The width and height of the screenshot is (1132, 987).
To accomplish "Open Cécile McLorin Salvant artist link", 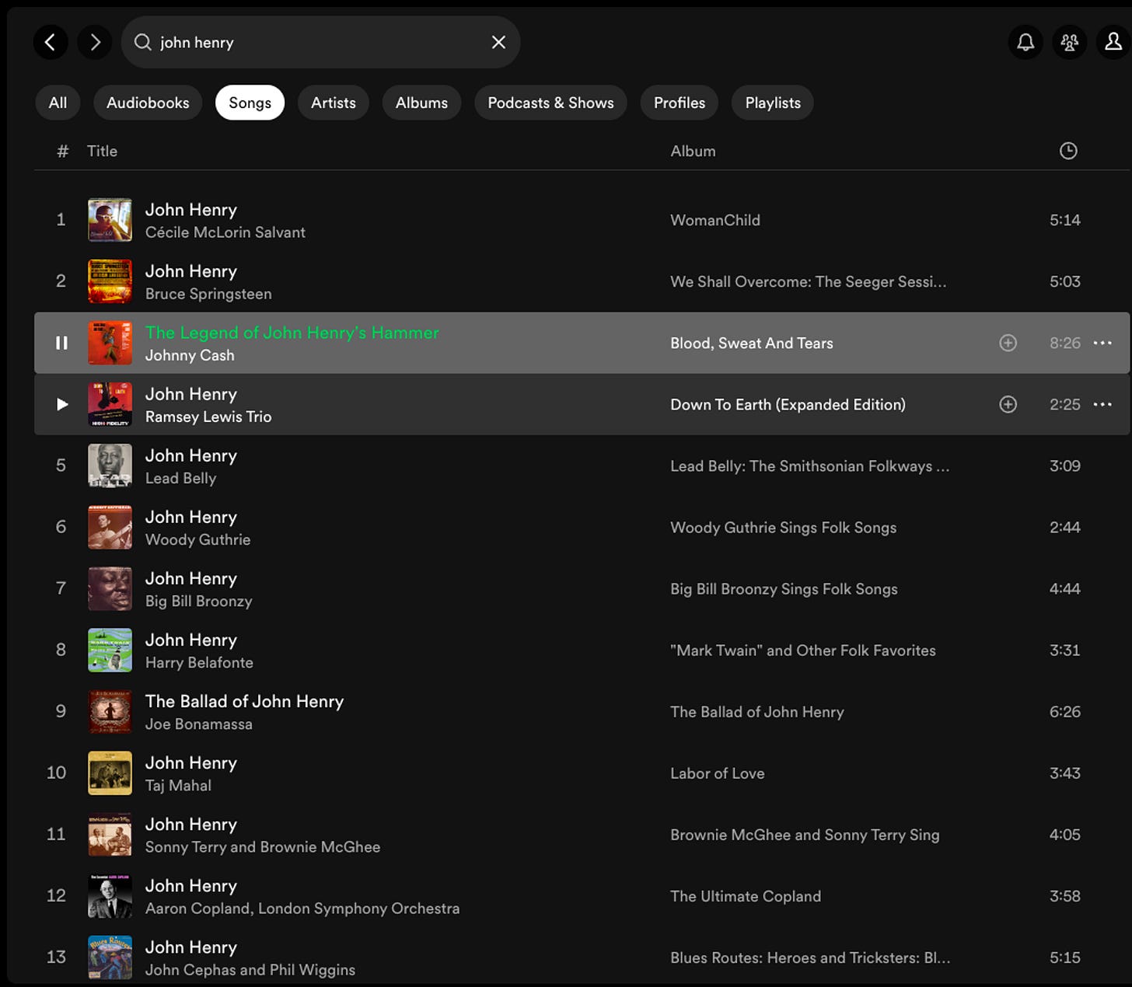I will [x=225, y=232].
